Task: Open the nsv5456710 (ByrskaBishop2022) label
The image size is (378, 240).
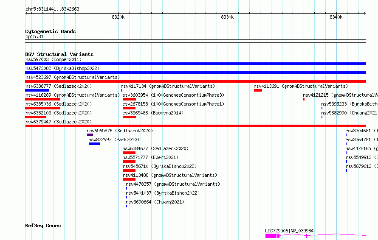Action: 160,166
